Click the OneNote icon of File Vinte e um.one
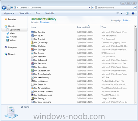The image size is (138, 121). pos(32,102)
